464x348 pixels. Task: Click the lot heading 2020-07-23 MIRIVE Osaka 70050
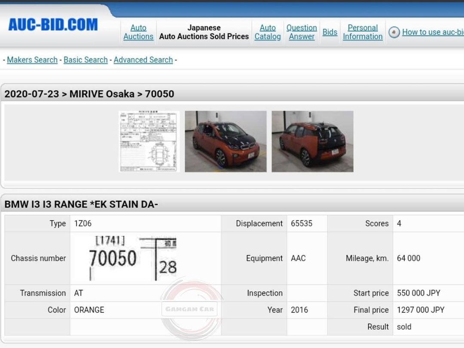[x=89, y=94]
